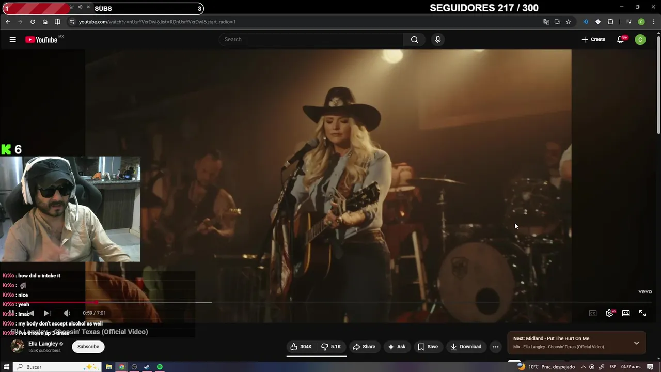Close the current browser tab
661x372 pixels.
(88, 7)
